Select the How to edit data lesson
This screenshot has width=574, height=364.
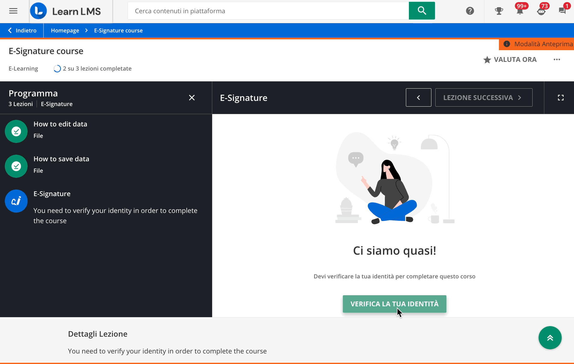click(60, 124)
